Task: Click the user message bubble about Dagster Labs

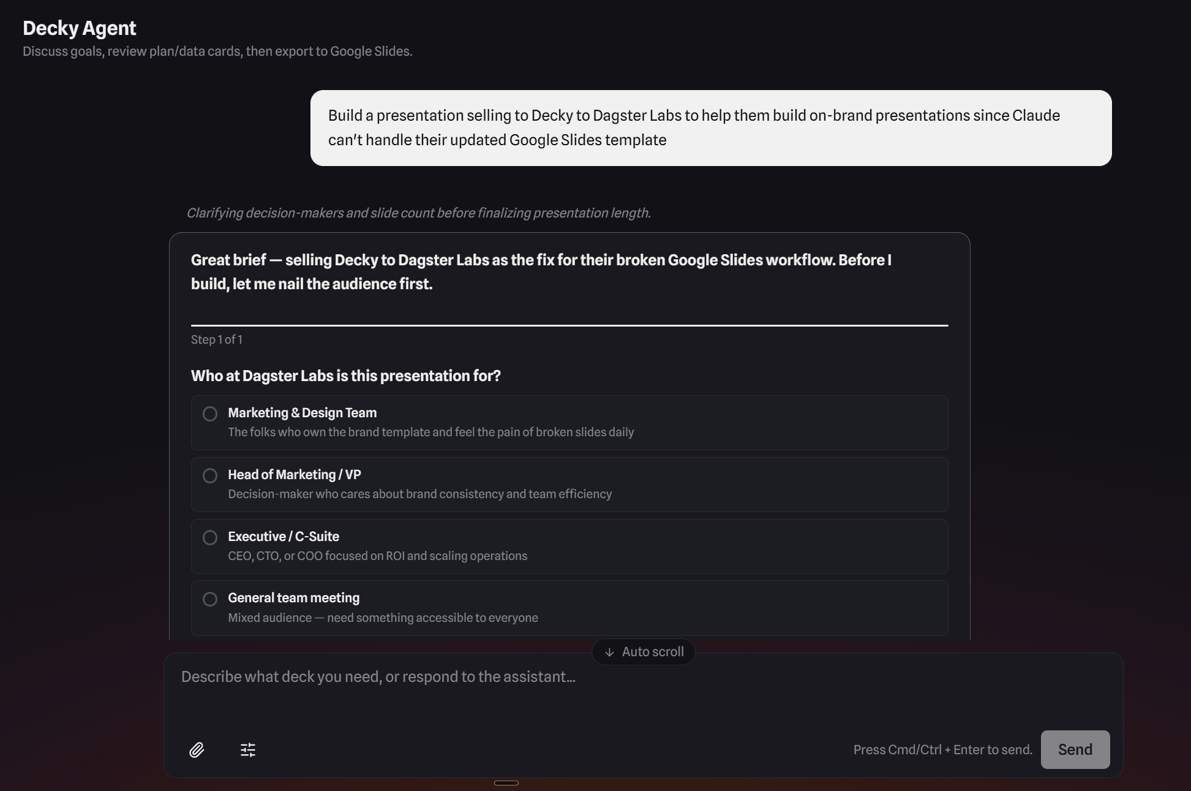Action: [x=710, y=128]
